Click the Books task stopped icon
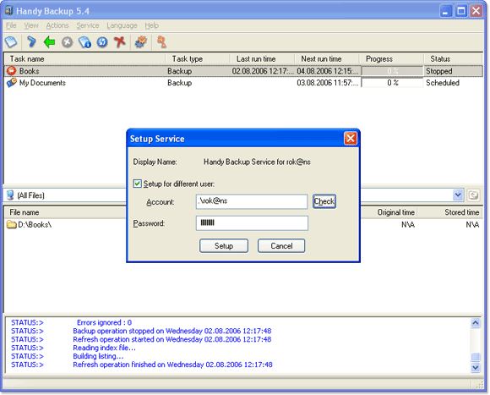 (11, 71)
